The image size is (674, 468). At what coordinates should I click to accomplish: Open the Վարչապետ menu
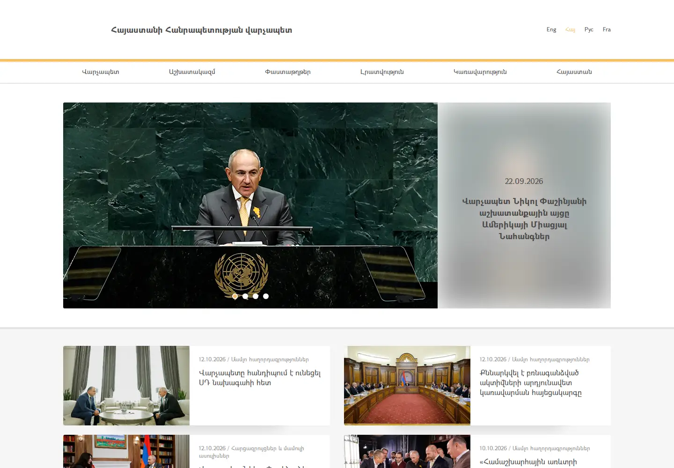pyautogui.click(x=101, y=72)
